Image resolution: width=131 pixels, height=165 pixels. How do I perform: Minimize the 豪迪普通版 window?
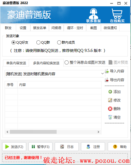[x=112, y=3]
